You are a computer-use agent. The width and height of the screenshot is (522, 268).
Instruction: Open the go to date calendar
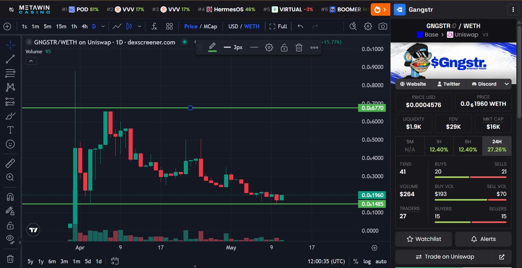click(x=115, y=261)
